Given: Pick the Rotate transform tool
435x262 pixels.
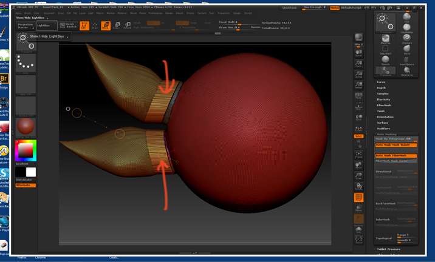Looking at the screenshot, I should [127, 25].
